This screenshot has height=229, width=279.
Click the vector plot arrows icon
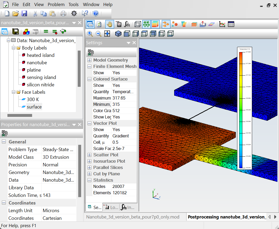pos(166,24)
